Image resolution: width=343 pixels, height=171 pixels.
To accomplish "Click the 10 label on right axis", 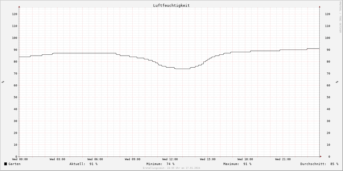I will pyautogui.click(x=328, y=145).
